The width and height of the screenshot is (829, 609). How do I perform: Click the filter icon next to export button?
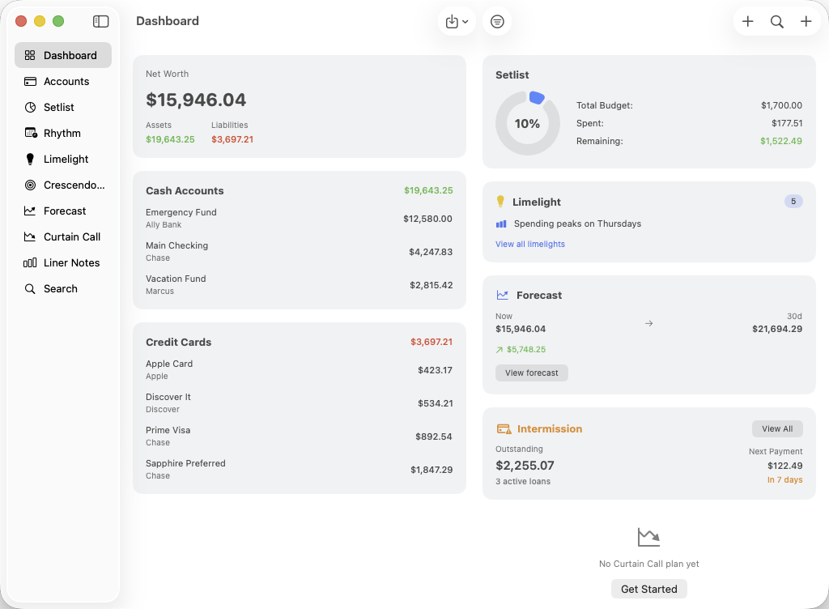tap(497, 21)
